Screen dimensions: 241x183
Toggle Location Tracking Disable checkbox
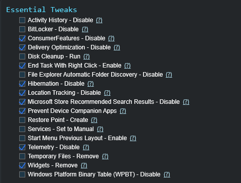[x=22, y=93]
